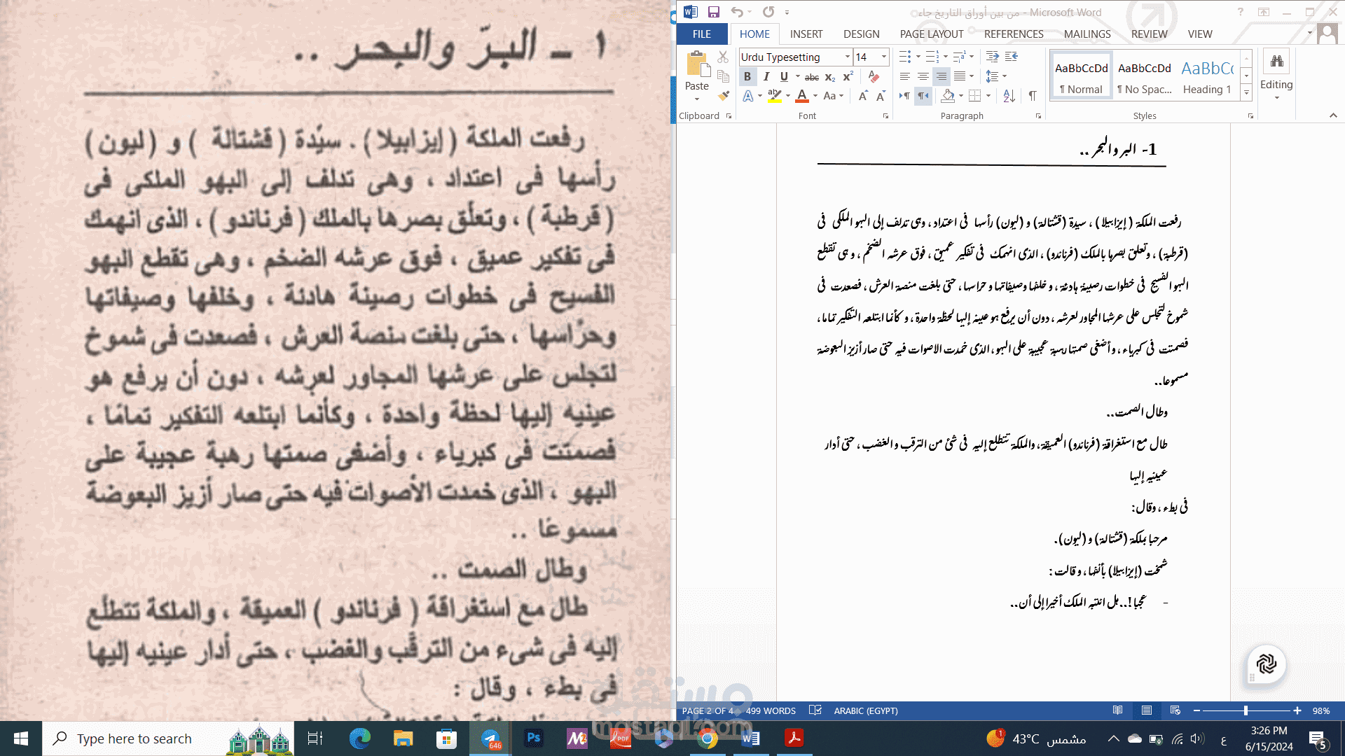Image resolution: width=1345 pixels, height=756 pixels.
Task: Switch to the PAGE LAYOUT ribbon tab
Action: [932, 34]
